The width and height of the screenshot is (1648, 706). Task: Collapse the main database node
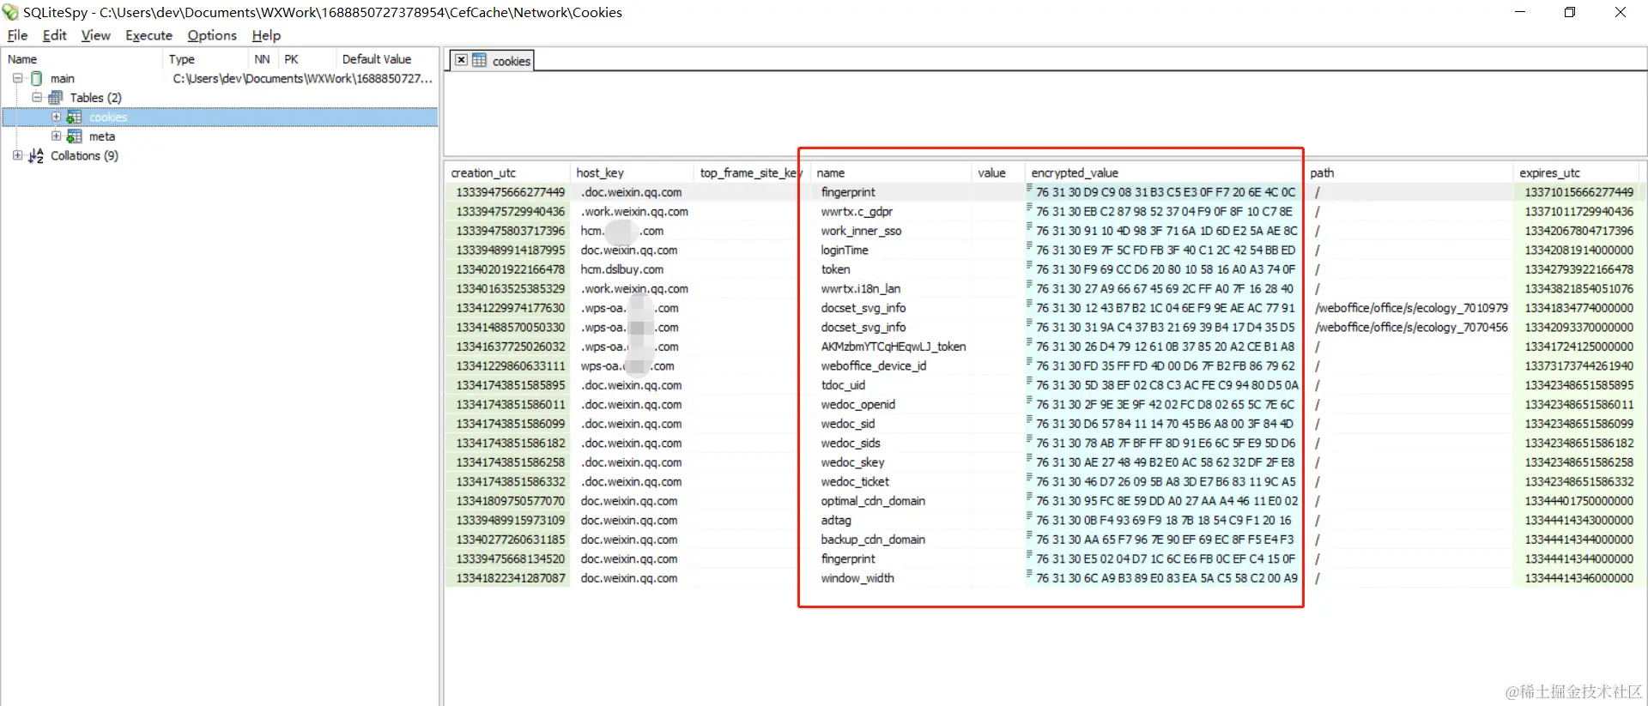point(17,78)
